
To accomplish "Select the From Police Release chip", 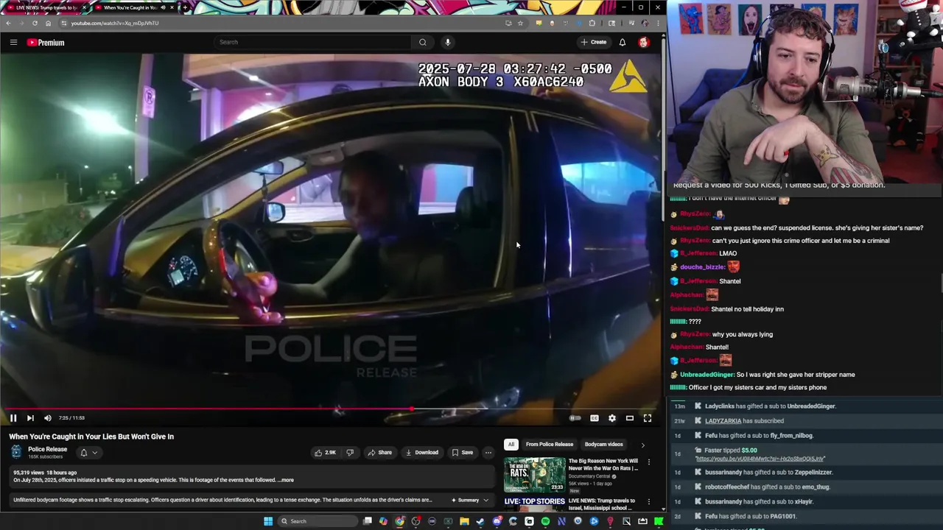I will point(549,445).
